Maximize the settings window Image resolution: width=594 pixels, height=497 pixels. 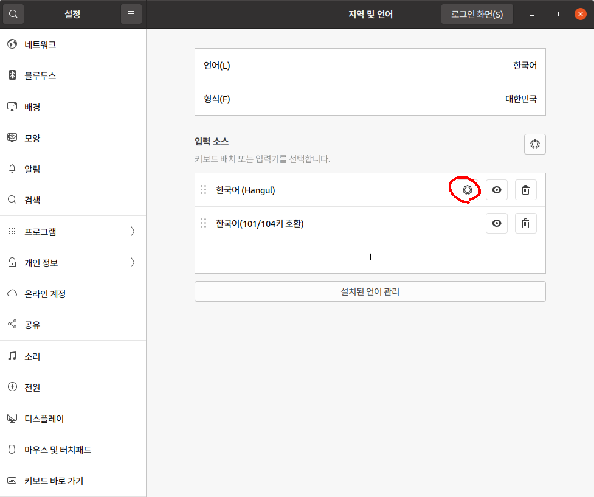click(x=556, y=14)
